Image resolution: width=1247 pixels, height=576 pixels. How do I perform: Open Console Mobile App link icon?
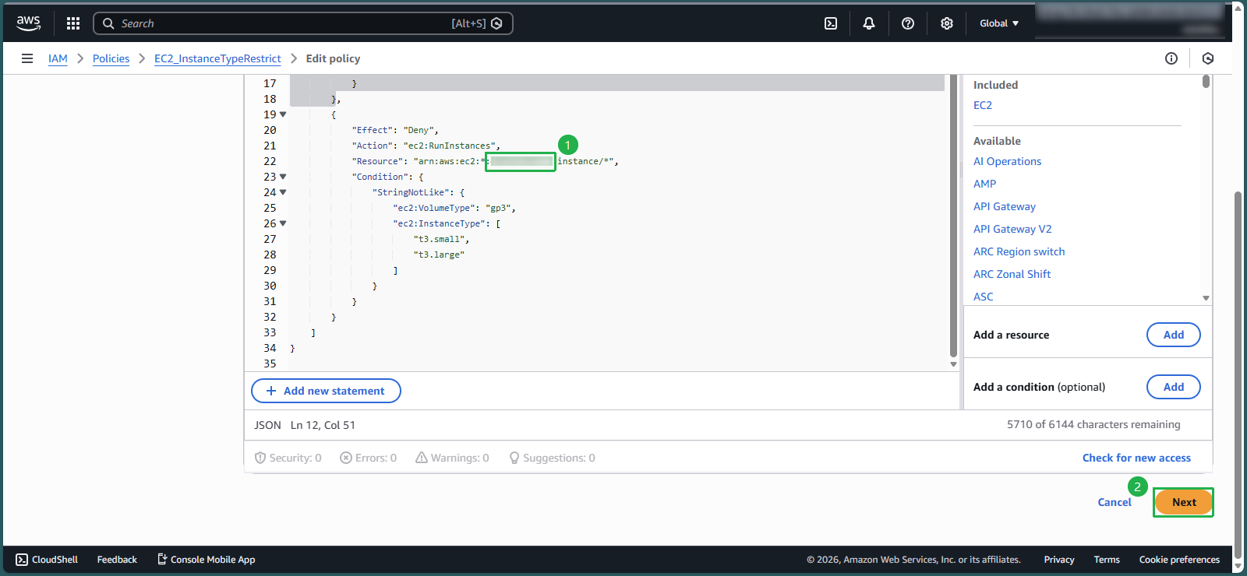pos(162,559)
